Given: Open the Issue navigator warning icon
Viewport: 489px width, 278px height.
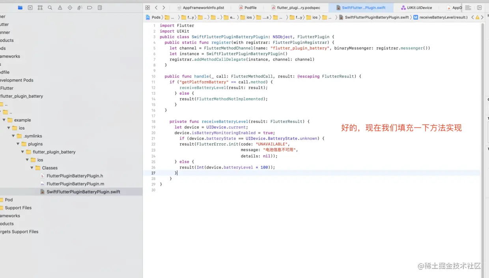Looking at the screenshot, I should [x=60, y=8].
